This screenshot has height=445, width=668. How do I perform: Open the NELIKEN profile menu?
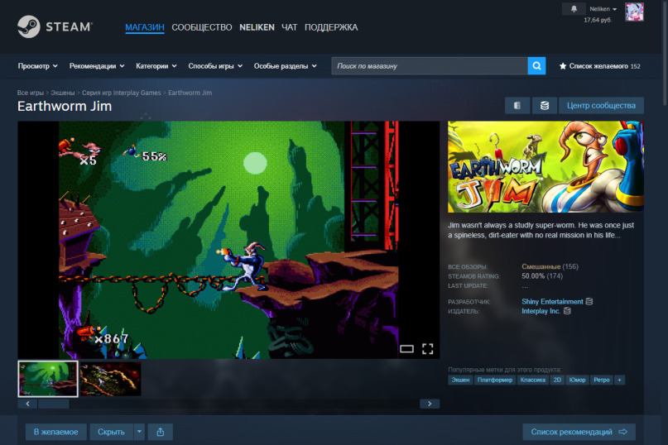(257, 27)
